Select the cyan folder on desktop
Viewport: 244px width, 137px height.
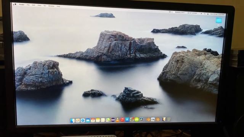(219, 21)
